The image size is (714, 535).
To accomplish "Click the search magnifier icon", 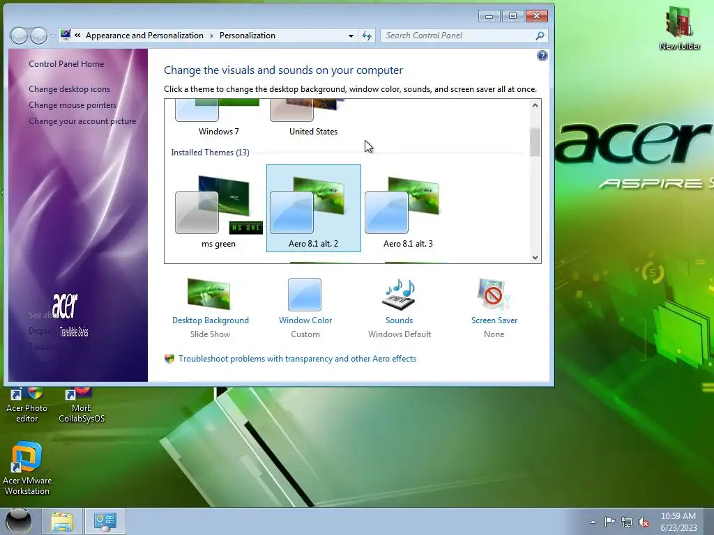I will [x=540, y=36].
